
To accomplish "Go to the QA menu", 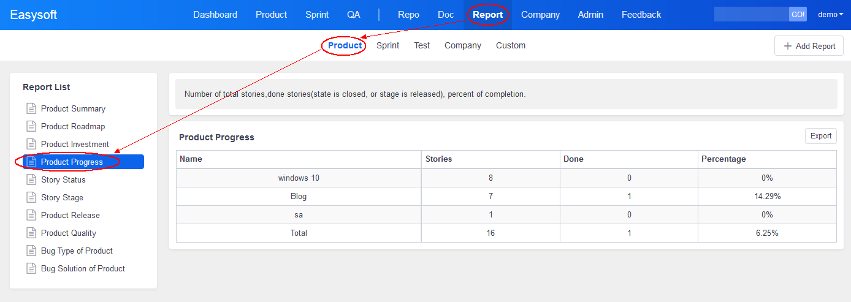I will pyautogui.click(x=354, y=15).
